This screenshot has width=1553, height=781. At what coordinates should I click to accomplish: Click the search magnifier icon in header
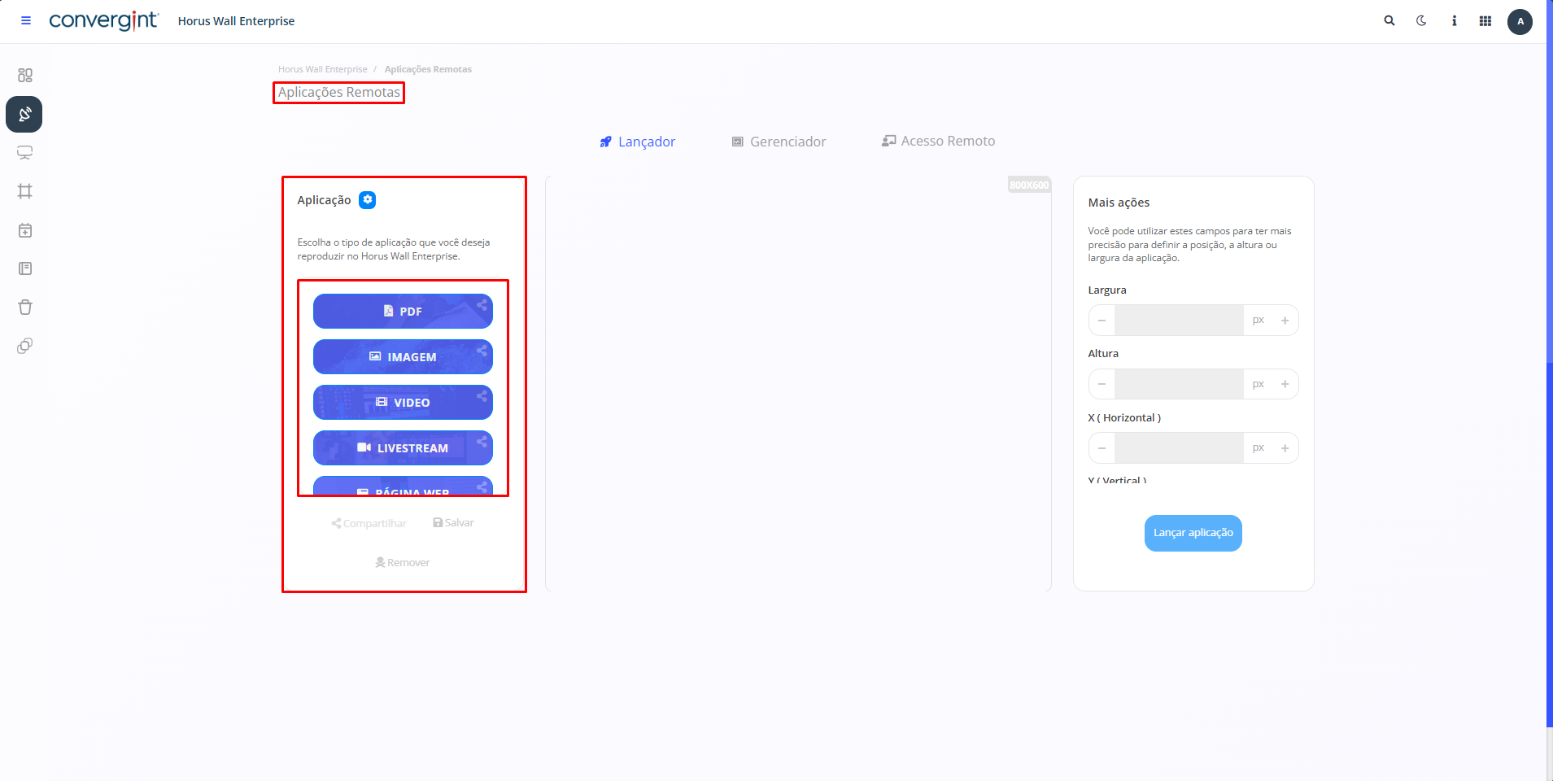1389,21
